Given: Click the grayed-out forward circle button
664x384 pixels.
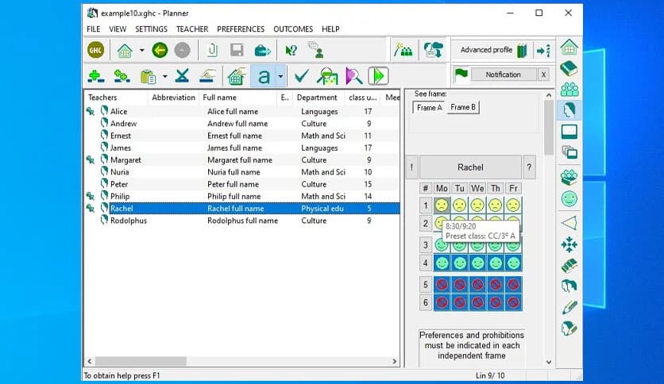Looking at the screenshot, I should point(182,50).
